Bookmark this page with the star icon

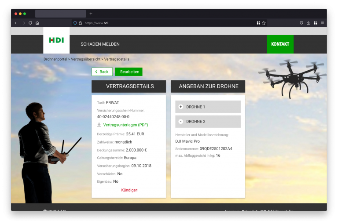(264, 23)
